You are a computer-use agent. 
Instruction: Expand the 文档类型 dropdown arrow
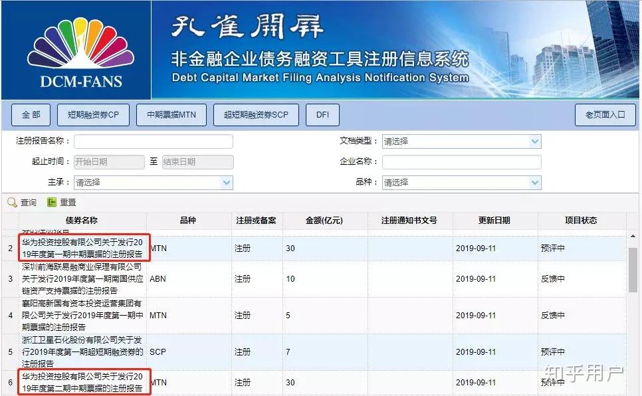(x=535, y=142)
